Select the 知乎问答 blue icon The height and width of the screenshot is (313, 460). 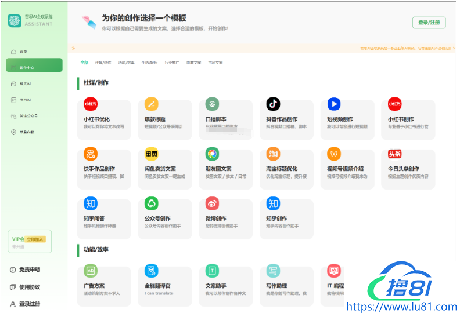(x=91, y=203)
